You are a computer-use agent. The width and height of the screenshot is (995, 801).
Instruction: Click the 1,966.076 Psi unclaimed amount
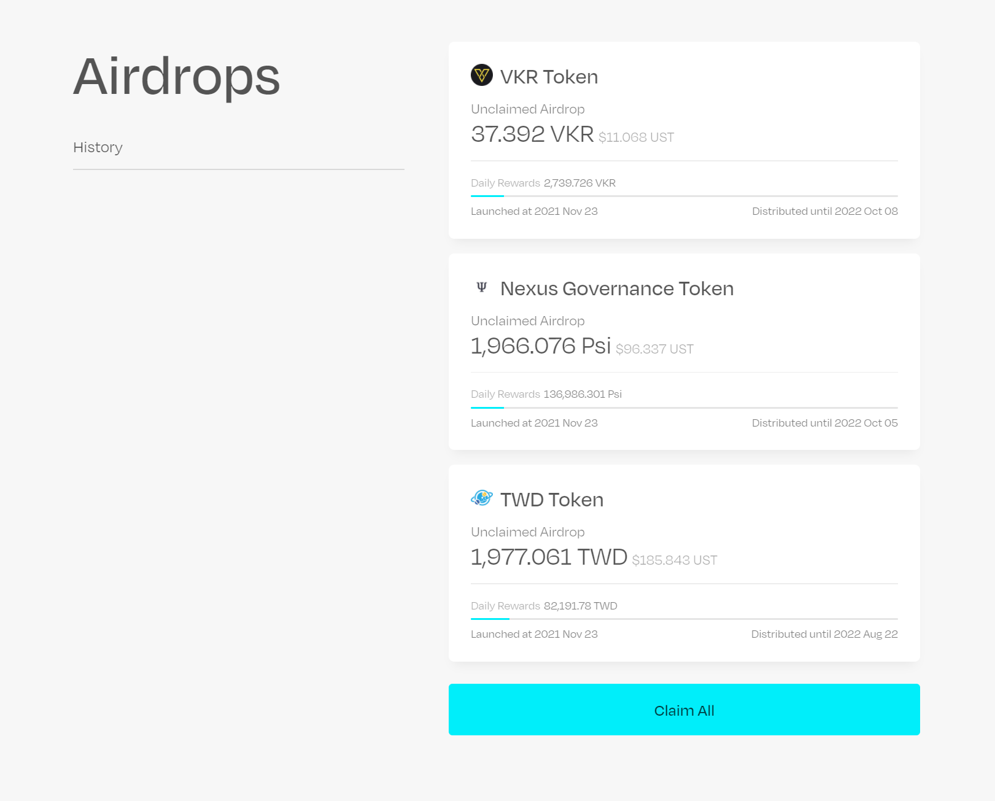coord(541,346)
